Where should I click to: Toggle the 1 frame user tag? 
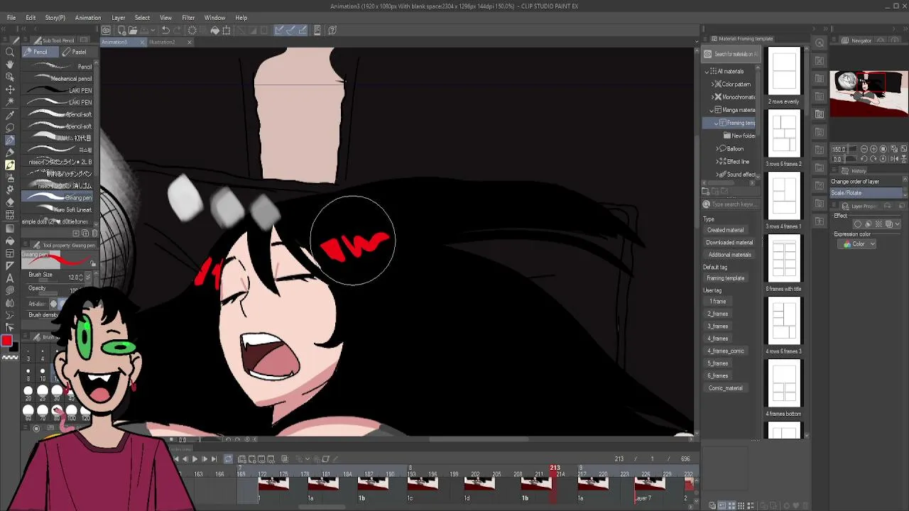[x=717, y=302]
